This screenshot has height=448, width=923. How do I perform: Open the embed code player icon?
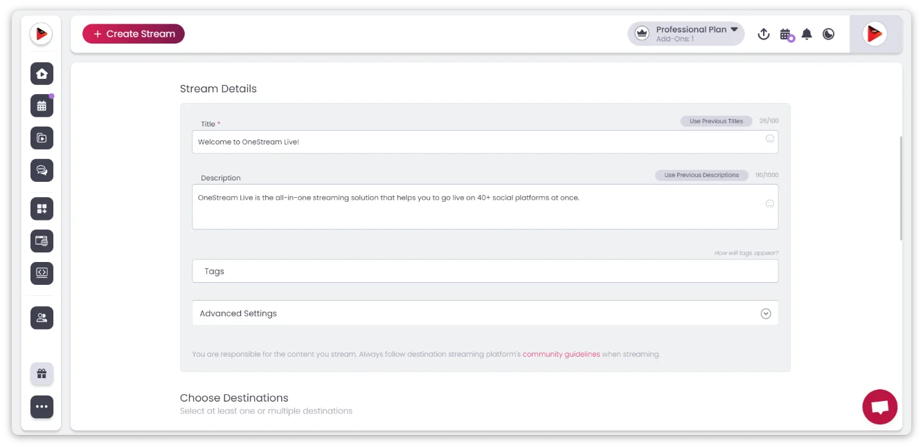click(x=42, y=272)
